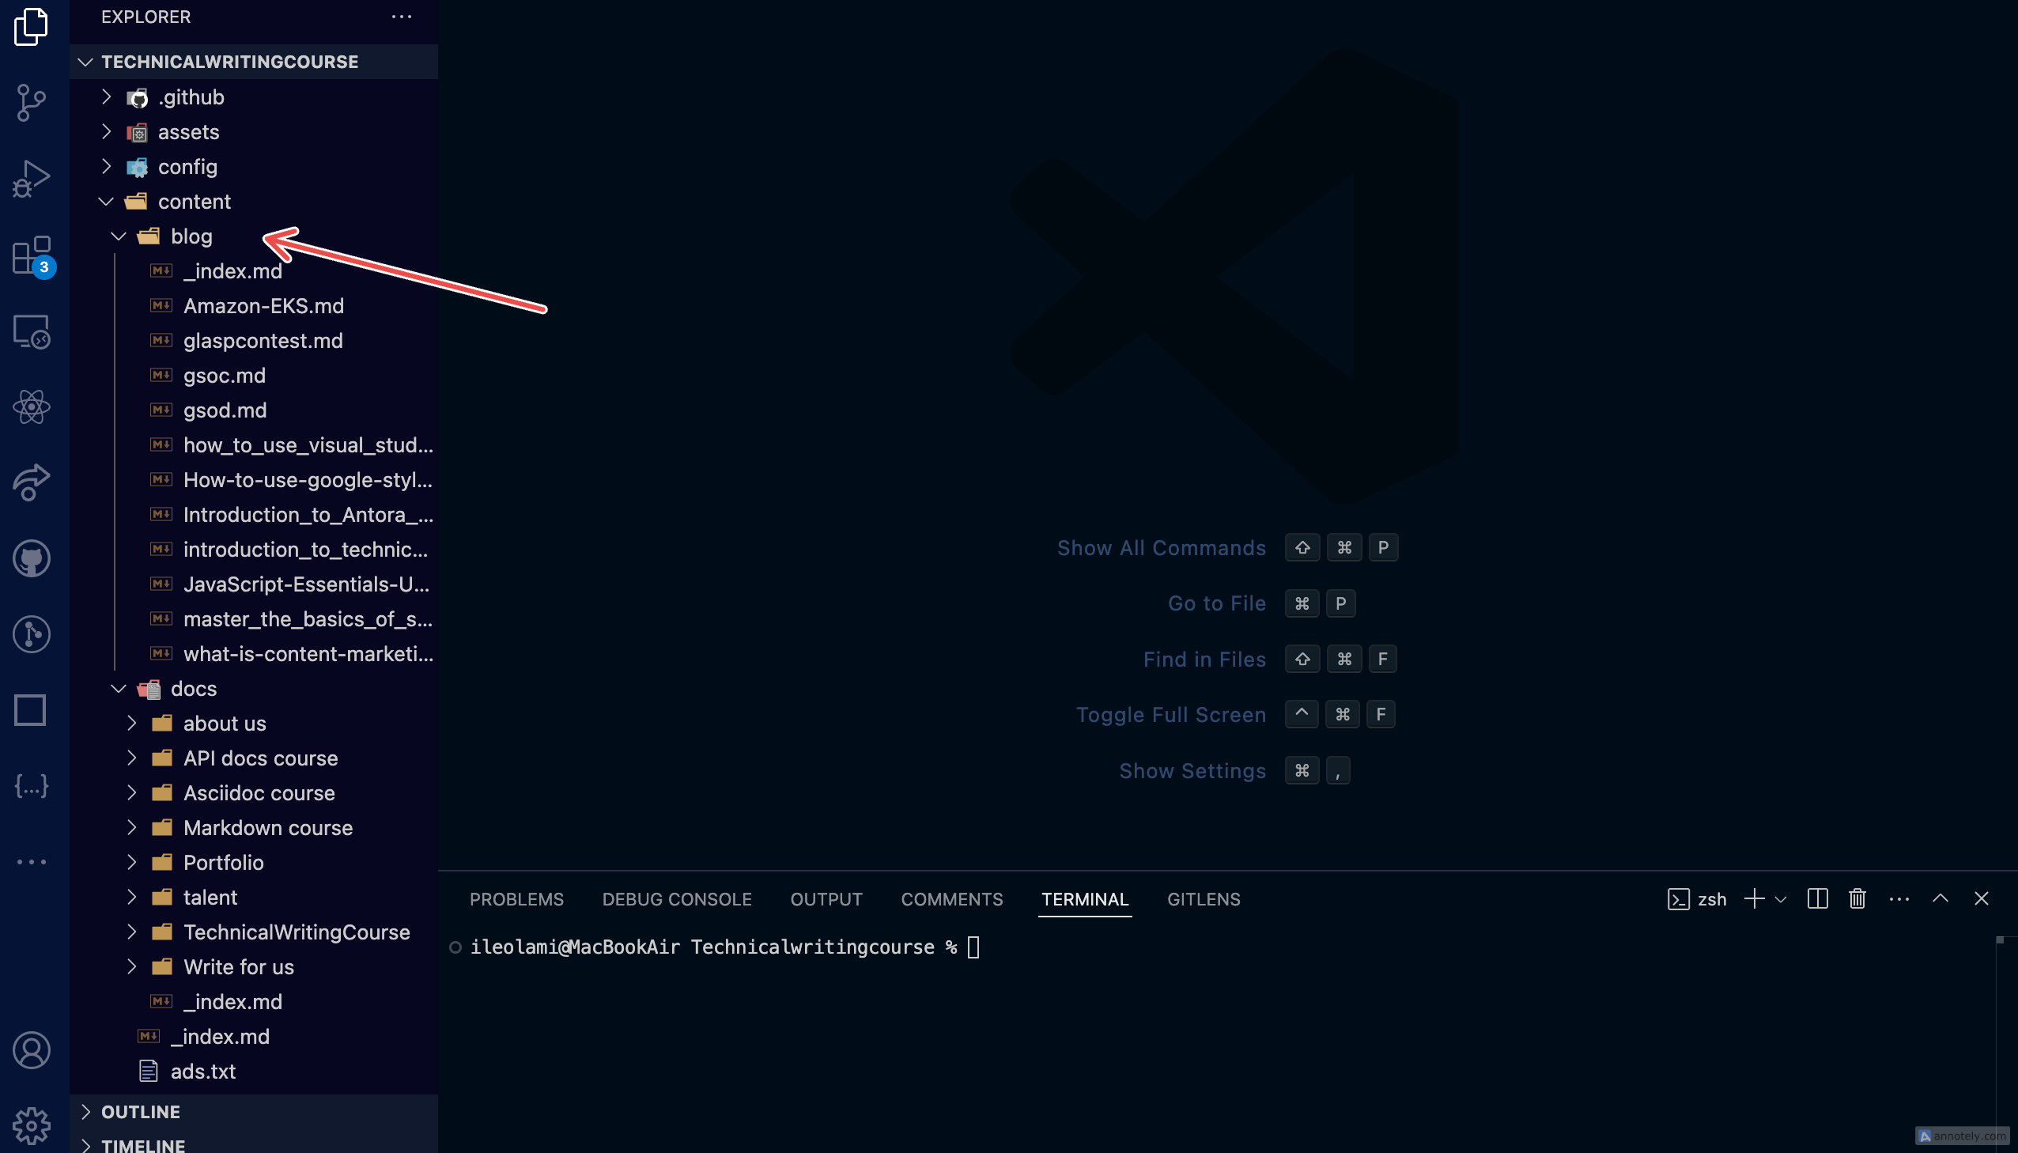Open glaspcontest.md file
The image size is (2018, 1153).
pos(253,341)
